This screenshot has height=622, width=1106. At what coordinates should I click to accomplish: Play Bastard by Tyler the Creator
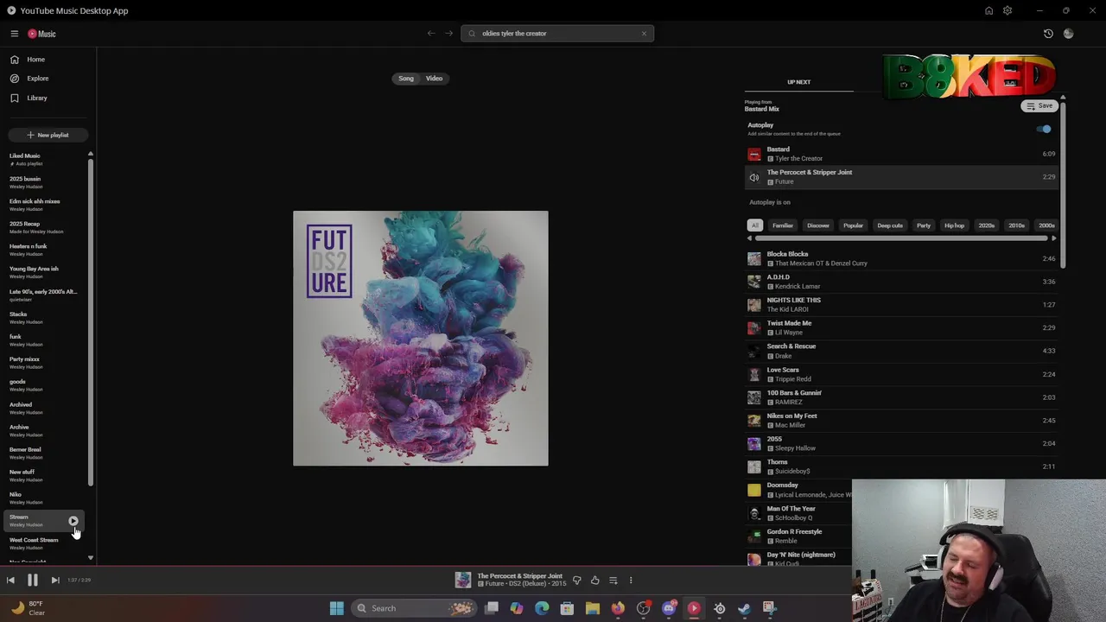[x=902, y=154]
